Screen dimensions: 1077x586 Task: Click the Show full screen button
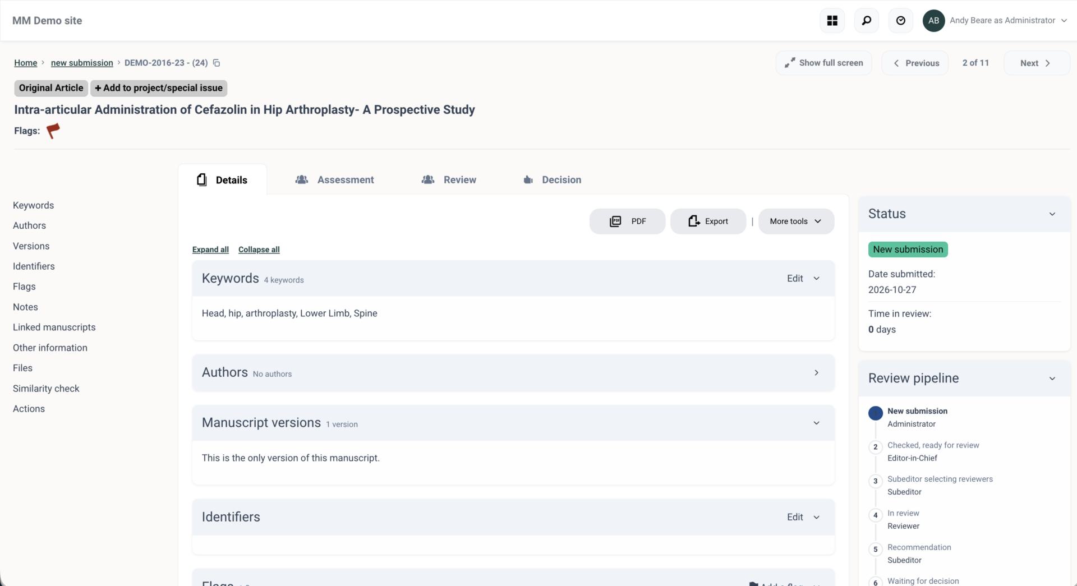click(x=823, y=63)
